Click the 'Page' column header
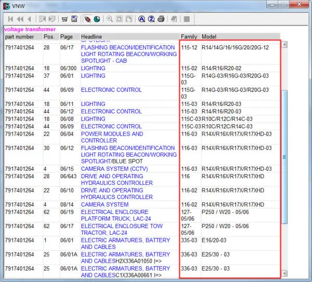Viewport: 312px width, 282px height. pos(67,37)
